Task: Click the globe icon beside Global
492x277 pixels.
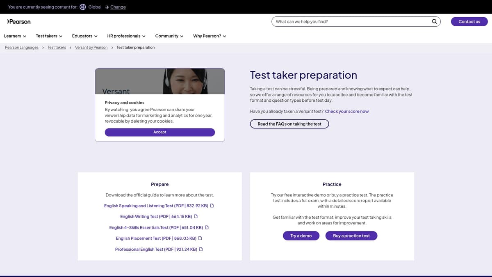Action: pos(83,7)
